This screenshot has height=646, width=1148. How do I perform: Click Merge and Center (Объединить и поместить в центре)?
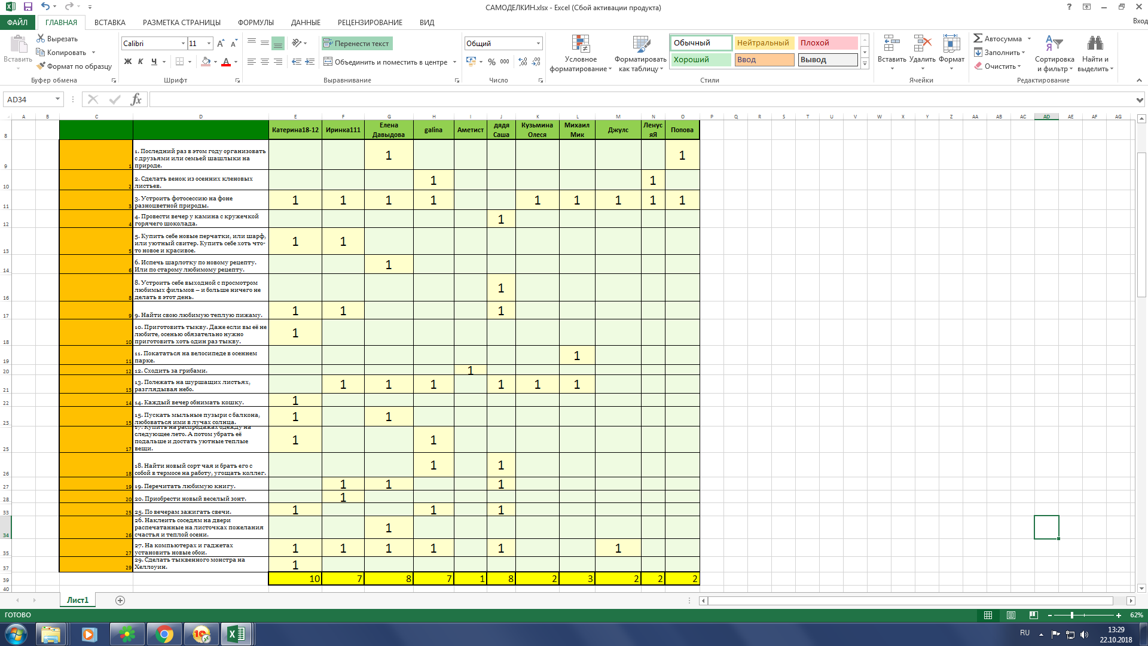click(x=386, y=62)
